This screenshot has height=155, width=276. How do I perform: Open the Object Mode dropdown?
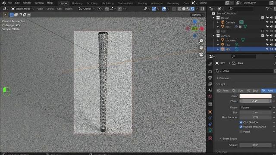(23, 9)
